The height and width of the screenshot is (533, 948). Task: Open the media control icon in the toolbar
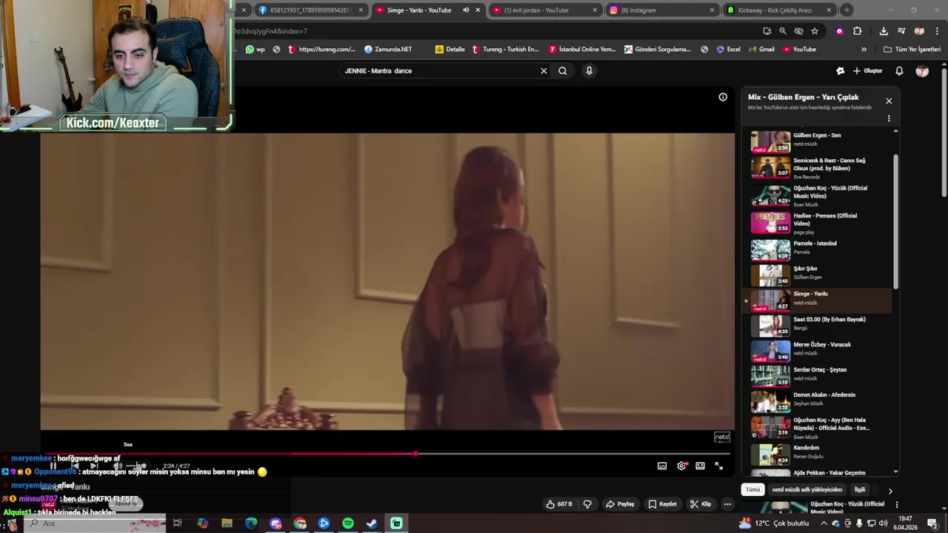(901, 31)
